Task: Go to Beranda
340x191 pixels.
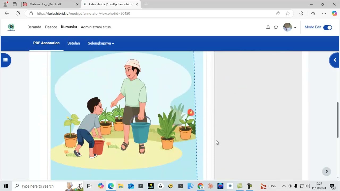Action: coord(34,27)
